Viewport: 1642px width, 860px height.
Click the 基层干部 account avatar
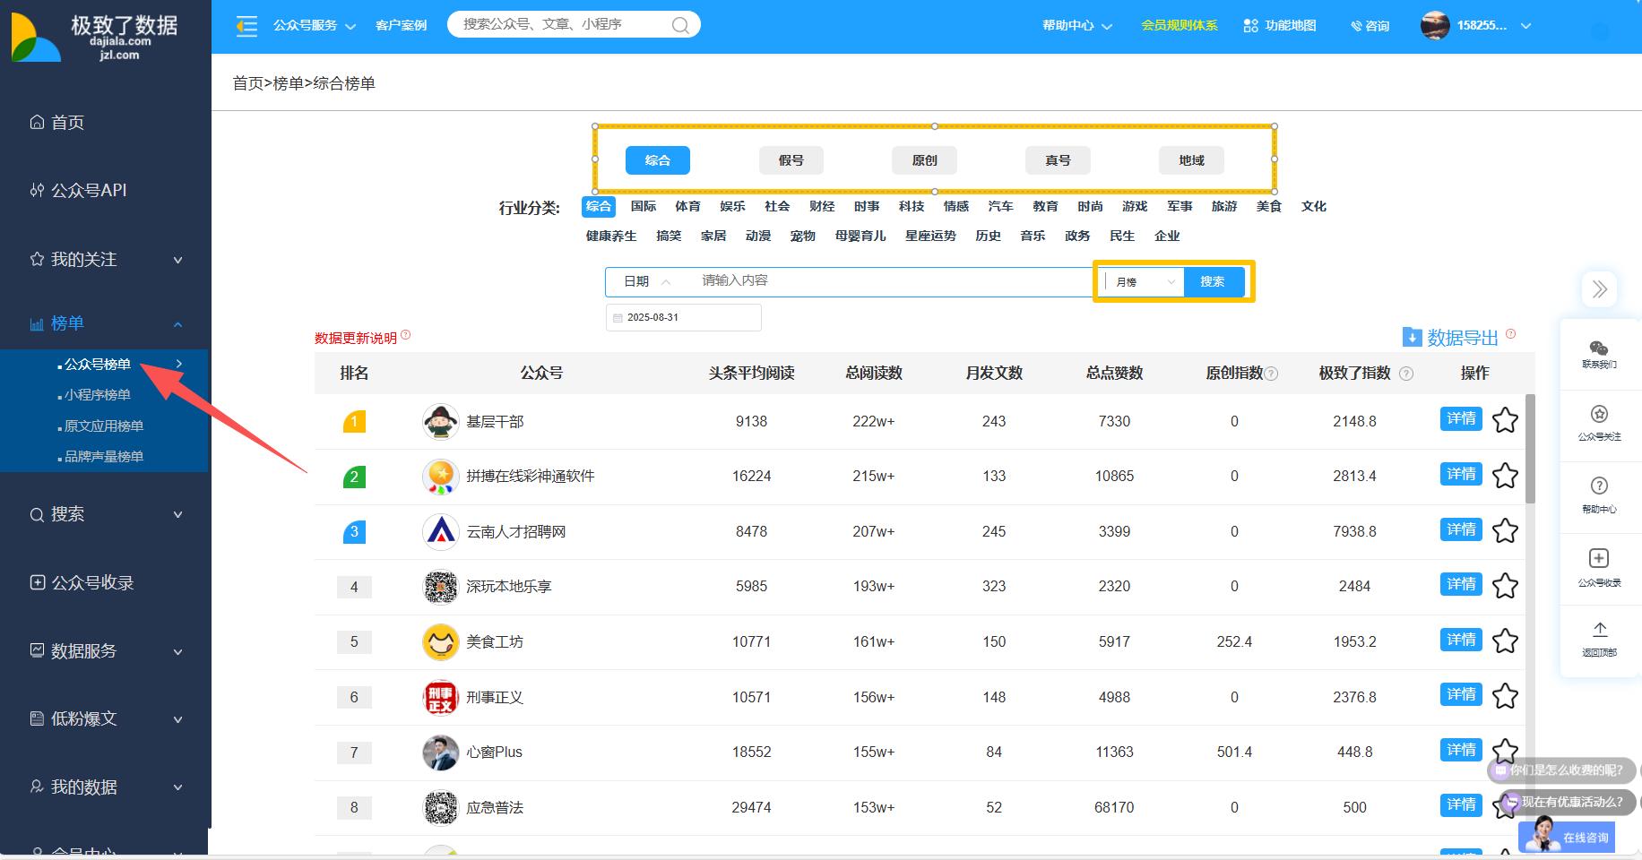pos(440,421)
